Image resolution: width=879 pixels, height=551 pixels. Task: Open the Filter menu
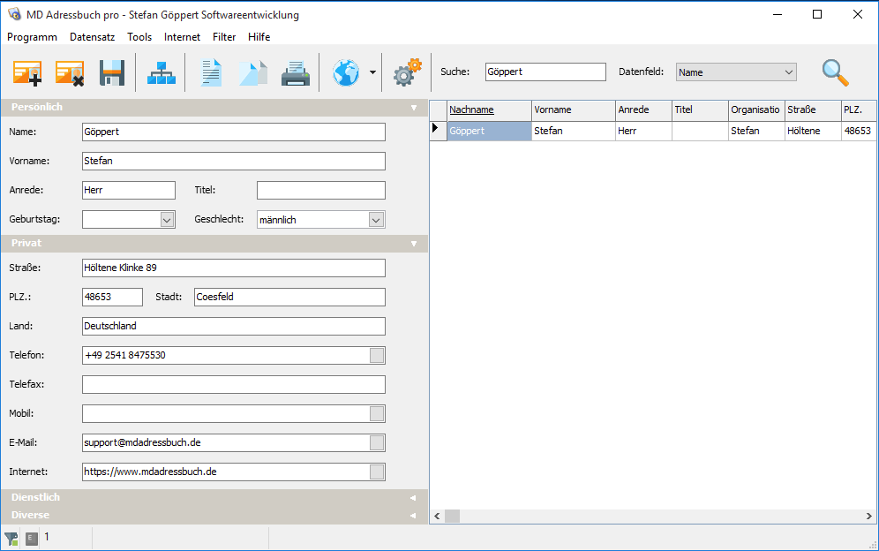pos(224,37)
